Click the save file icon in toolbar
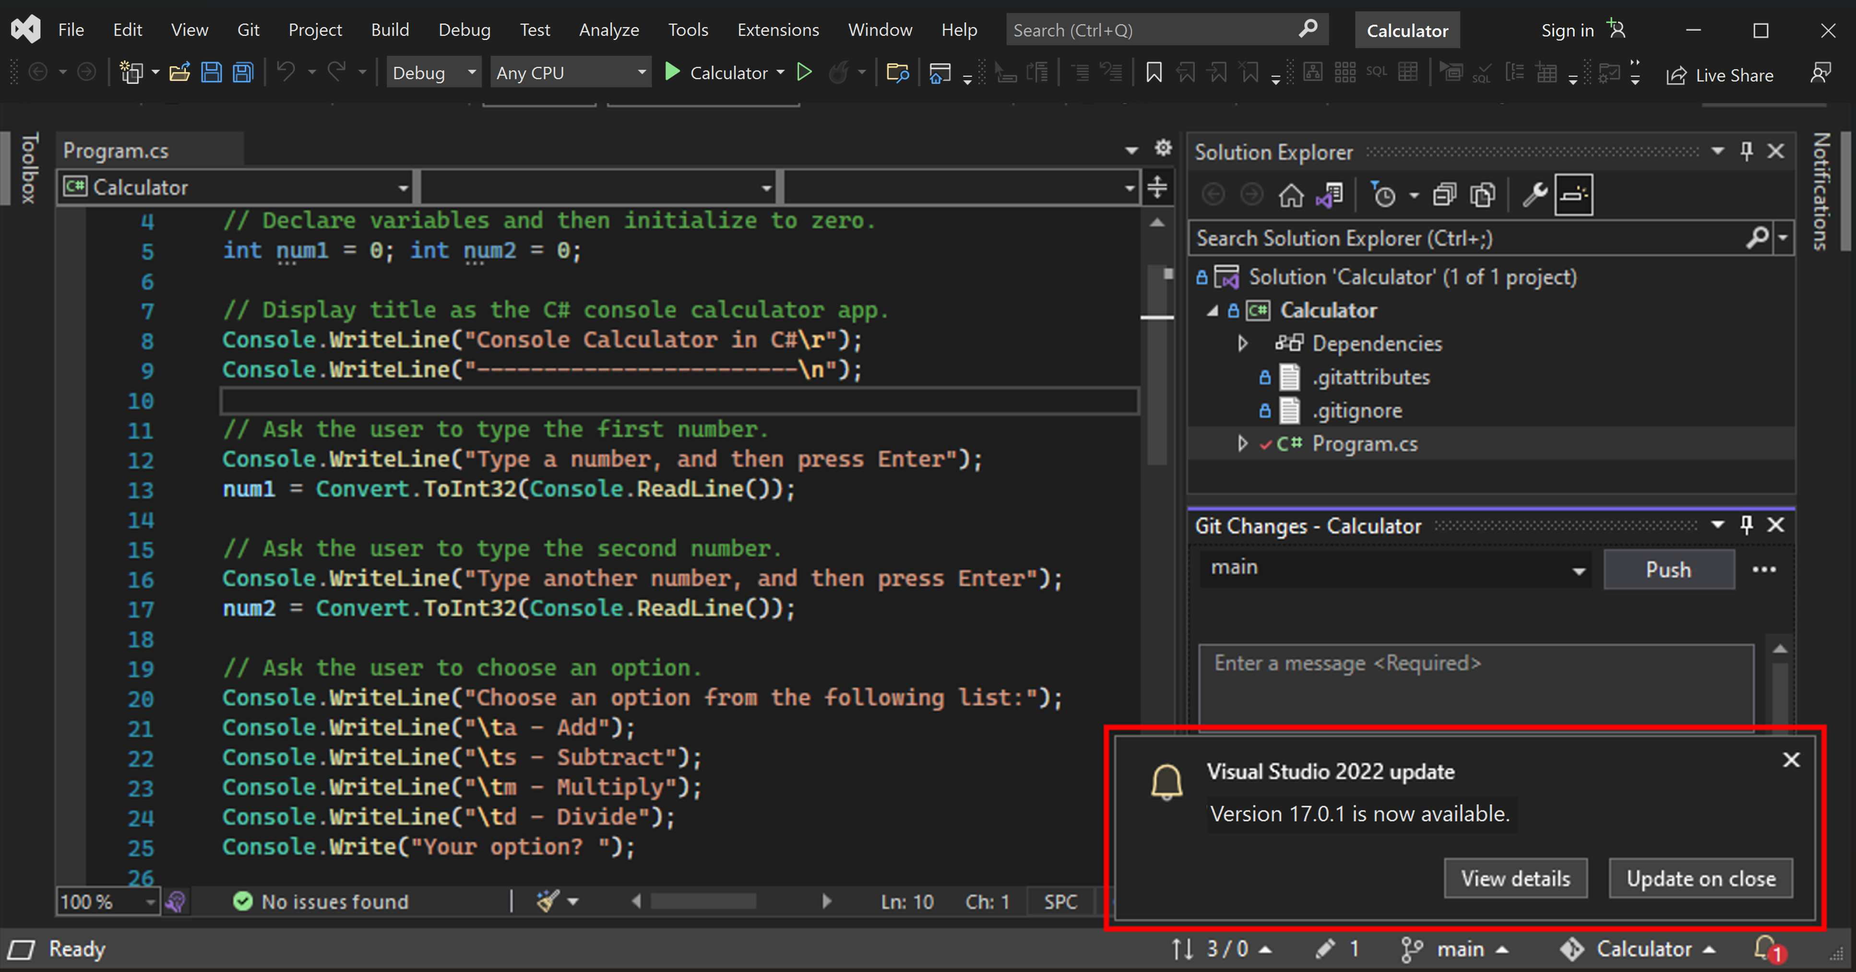This screenshot has height=972, width=1856. click(x=209, y=72)
